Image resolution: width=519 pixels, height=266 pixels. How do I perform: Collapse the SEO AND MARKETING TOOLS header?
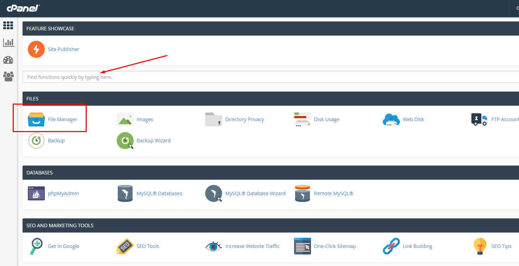271,225
